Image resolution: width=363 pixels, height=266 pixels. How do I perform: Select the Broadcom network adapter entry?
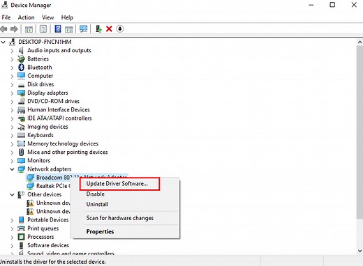77,178
